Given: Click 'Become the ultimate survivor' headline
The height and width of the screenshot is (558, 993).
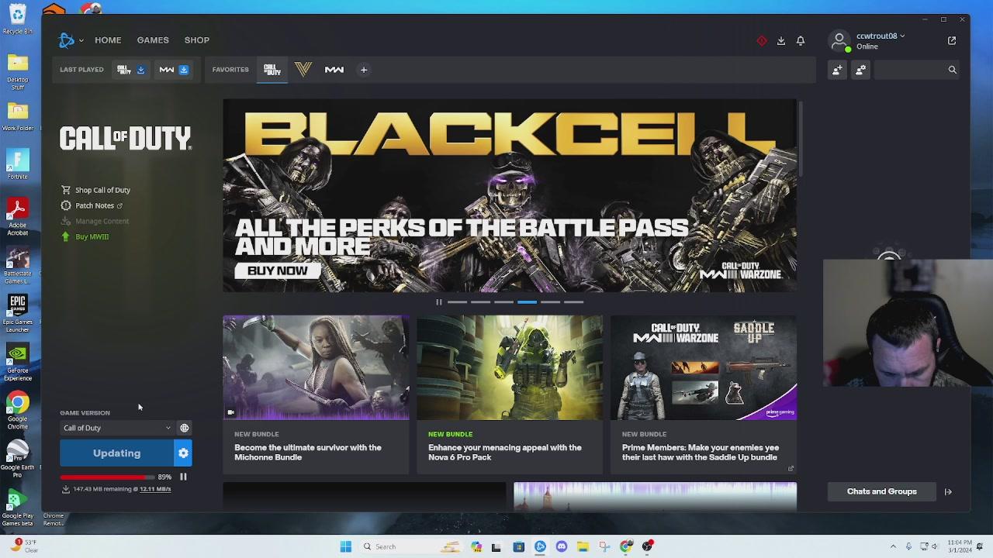Looking at the screenshot, I should pos(308,453).
